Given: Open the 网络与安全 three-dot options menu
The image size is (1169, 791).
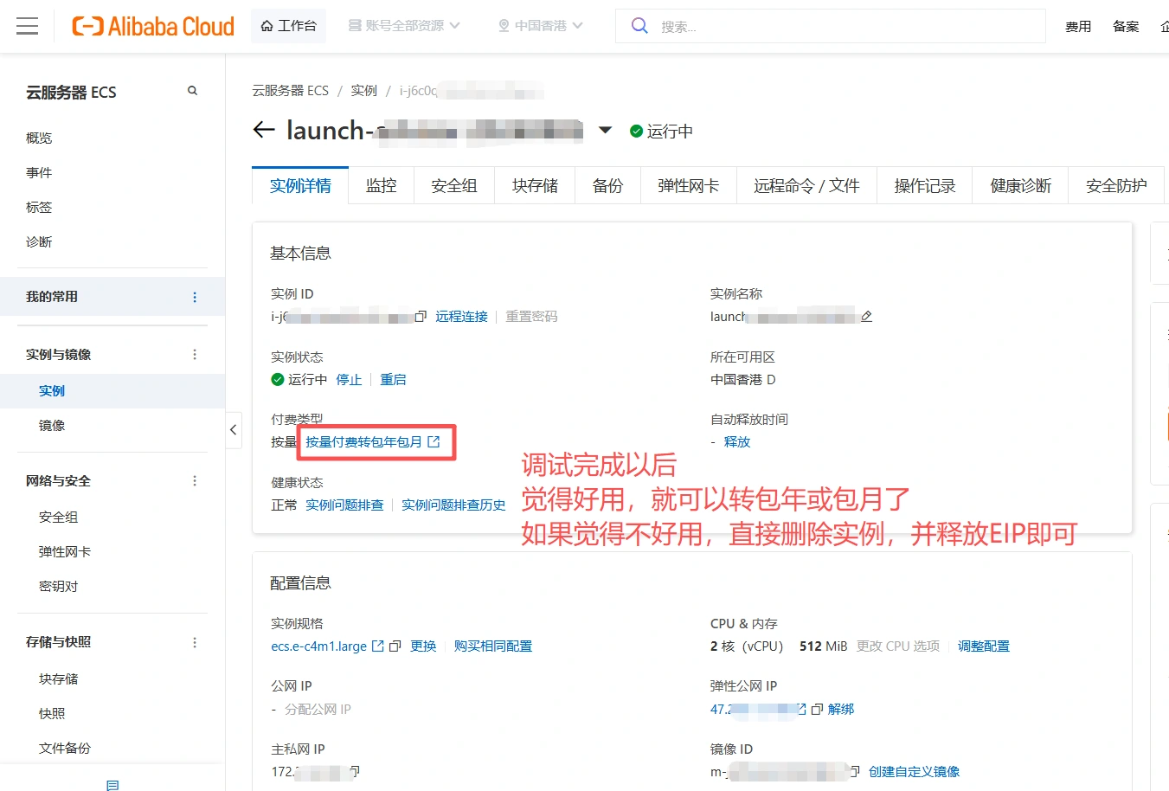Looking at the screenshot, I should [195, 481].
